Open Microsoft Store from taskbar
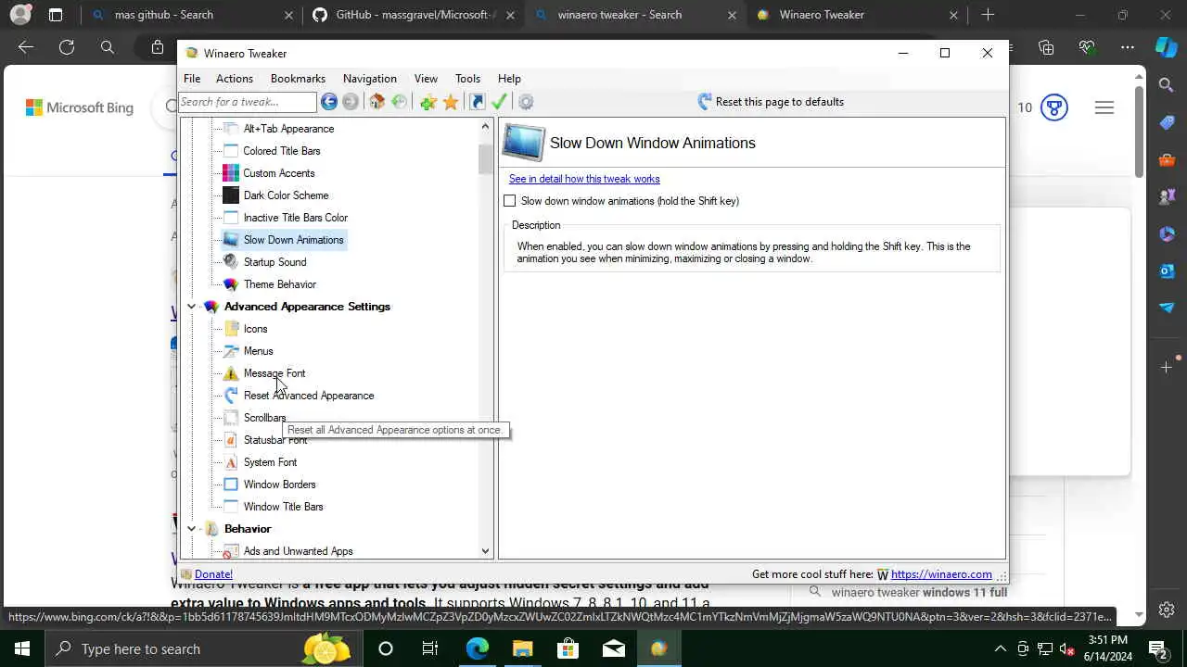Viewport: 1187px width, 667px height. pos(568,648)
